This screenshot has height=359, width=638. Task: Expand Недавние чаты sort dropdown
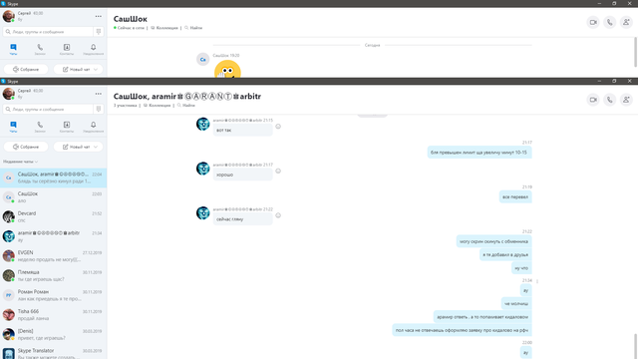[x=20, y=162]
